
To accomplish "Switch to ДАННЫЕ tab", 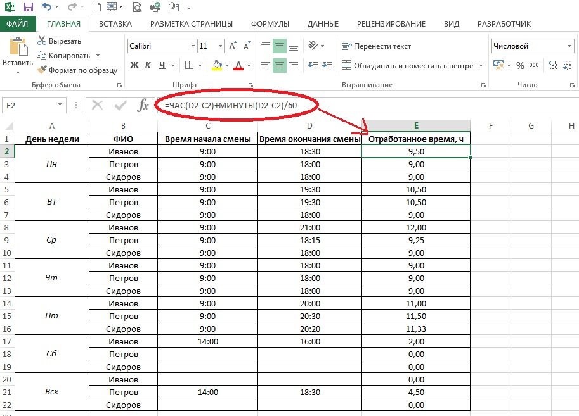I will pos(323,24).
